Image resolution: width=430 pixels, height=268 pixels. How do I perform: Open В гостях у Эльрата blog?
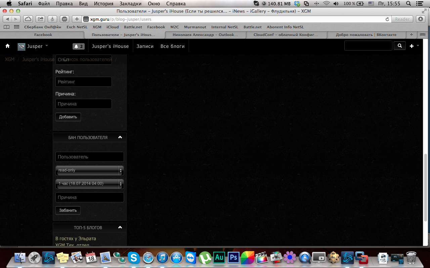tap(76, 239)
